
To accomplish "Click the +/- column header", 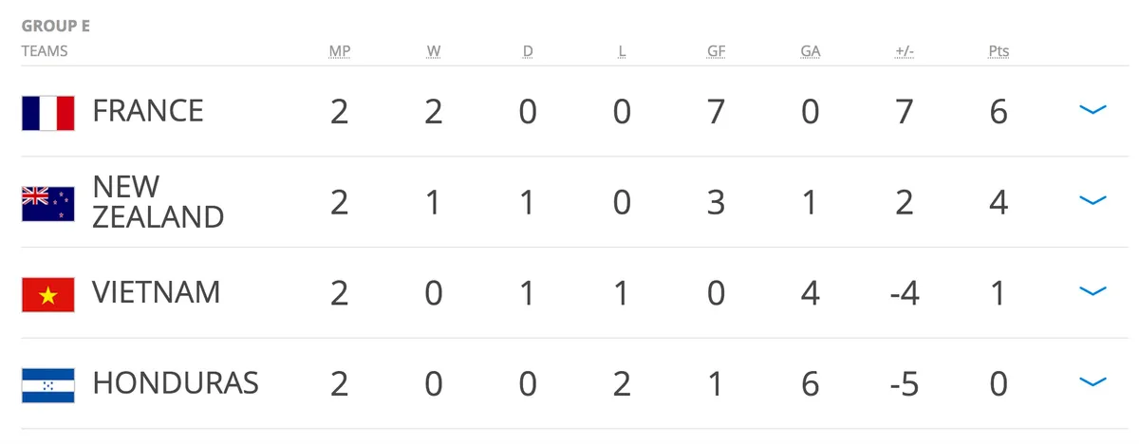I will coord(905,51).
